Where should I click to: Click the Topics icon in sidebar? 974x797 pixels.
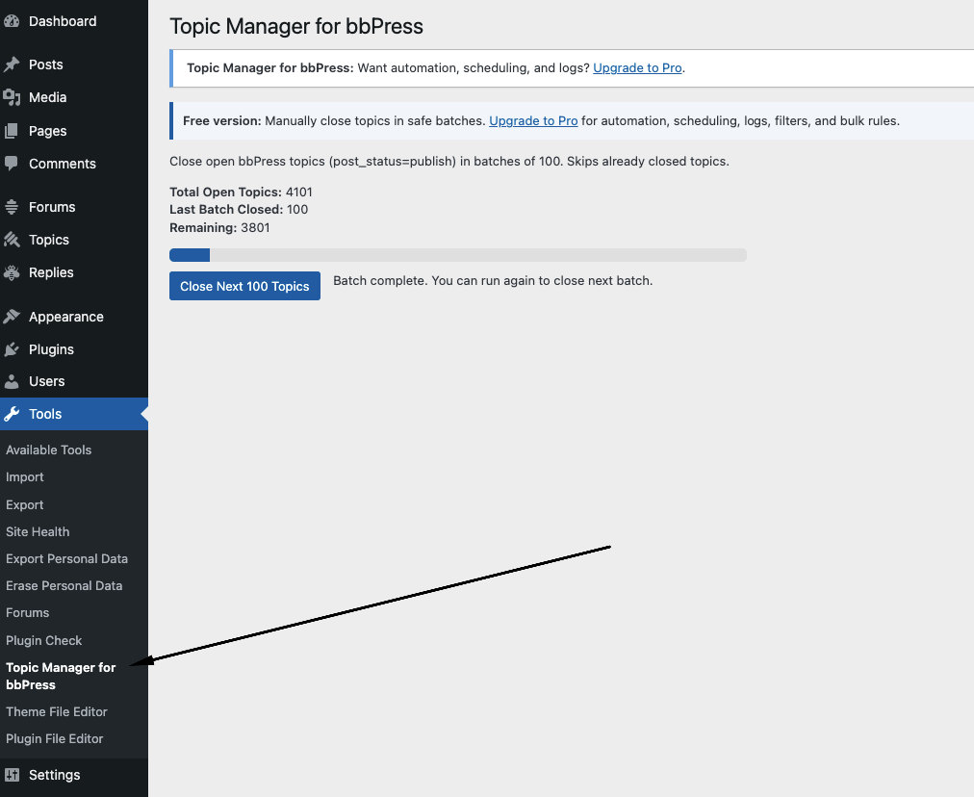pos(12,240)
